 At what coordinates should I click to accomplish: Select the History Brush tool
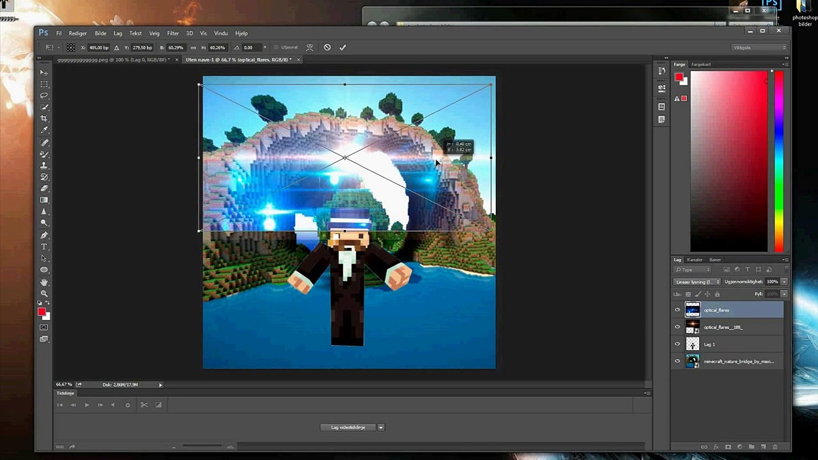point(44,177)
